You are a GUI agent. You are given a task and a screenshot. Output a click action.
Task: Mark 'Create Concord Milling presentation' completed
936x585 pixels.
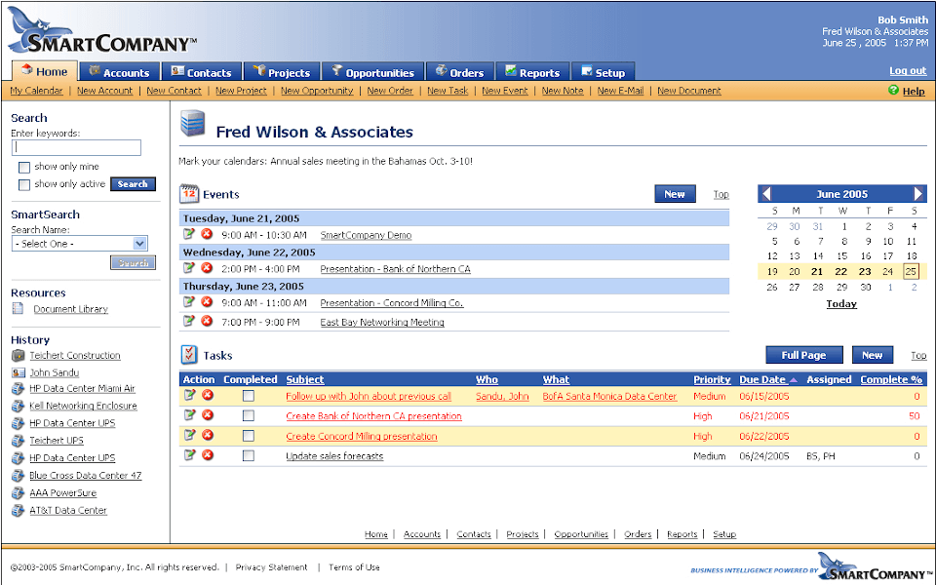249,436
